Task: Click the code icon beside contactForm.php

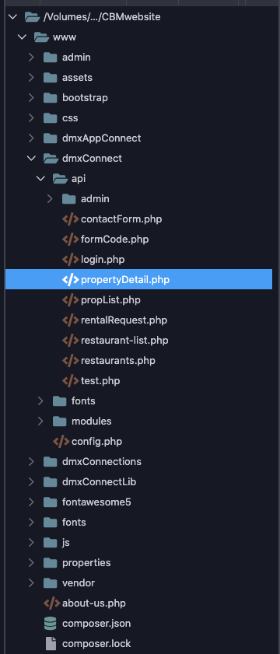Action: tap(70, 219)
